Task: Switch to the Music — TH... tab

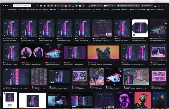Action: (110, 5)
